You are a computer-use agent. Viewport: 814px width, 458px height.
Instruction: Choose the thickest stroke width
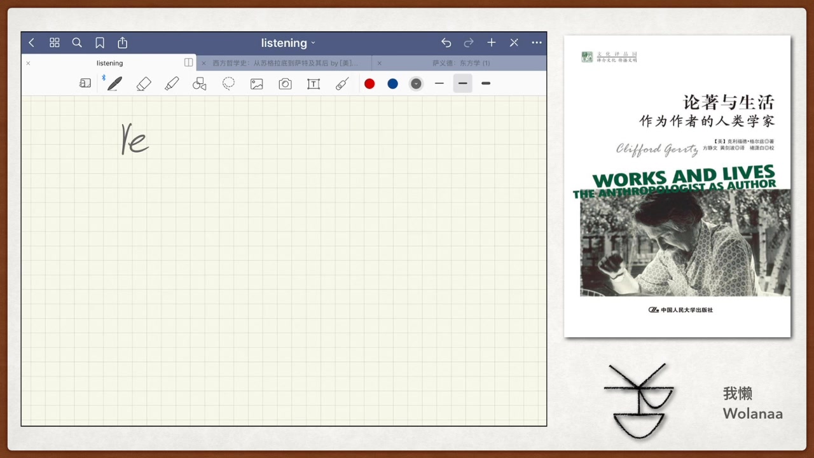(486, 83)
